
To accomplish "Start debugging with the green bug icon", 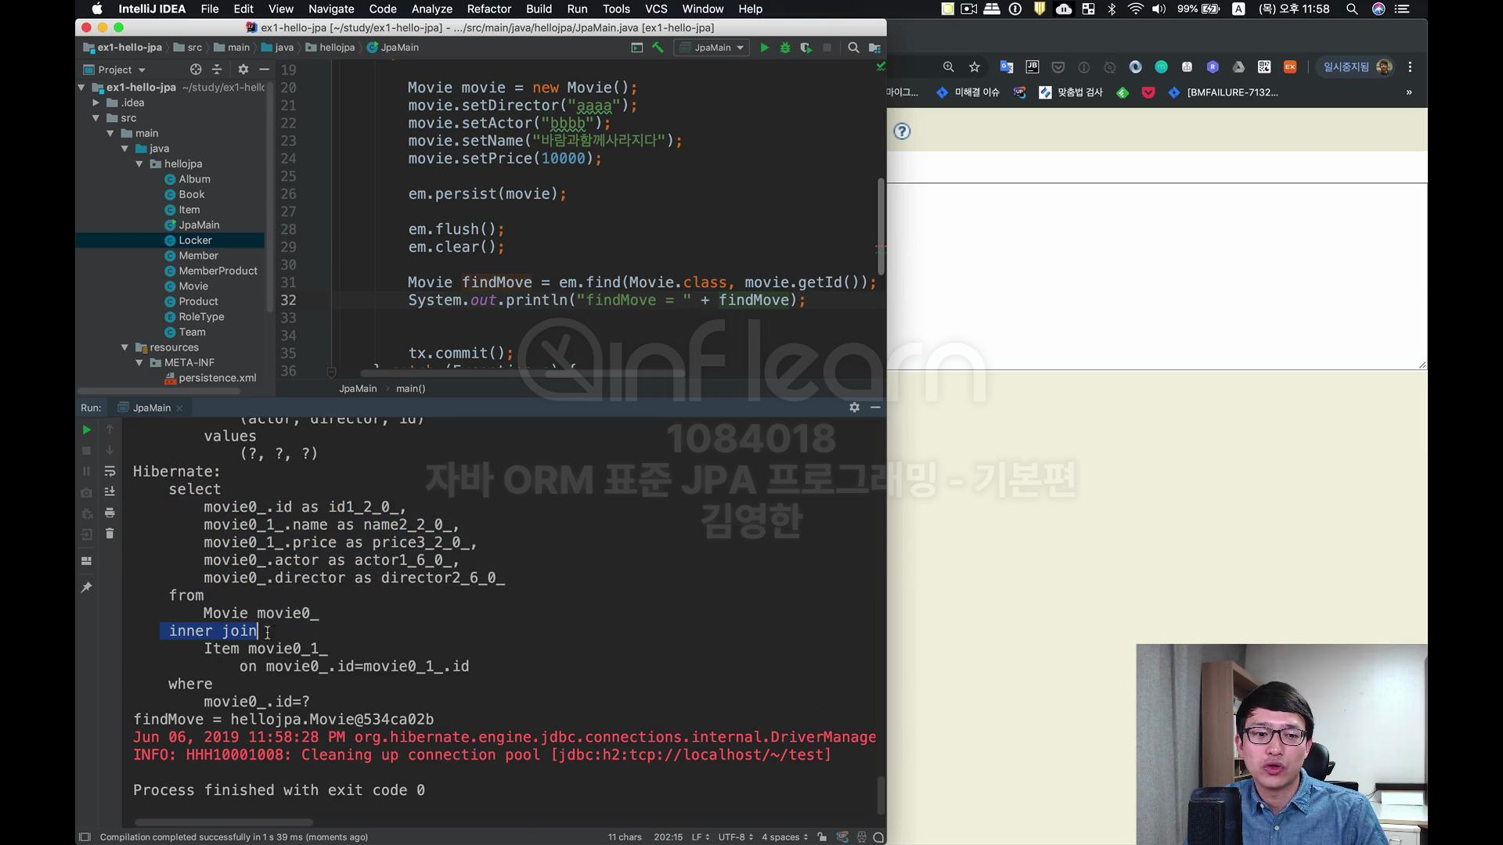I will (785, 48).
